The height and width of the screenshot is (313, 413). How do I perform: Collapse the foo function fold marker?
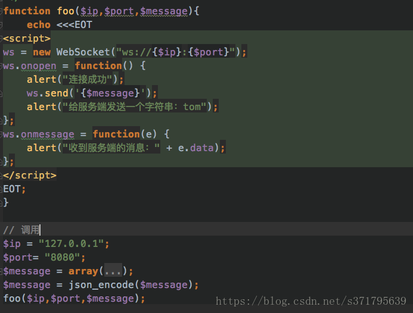[x=1, y=11]
